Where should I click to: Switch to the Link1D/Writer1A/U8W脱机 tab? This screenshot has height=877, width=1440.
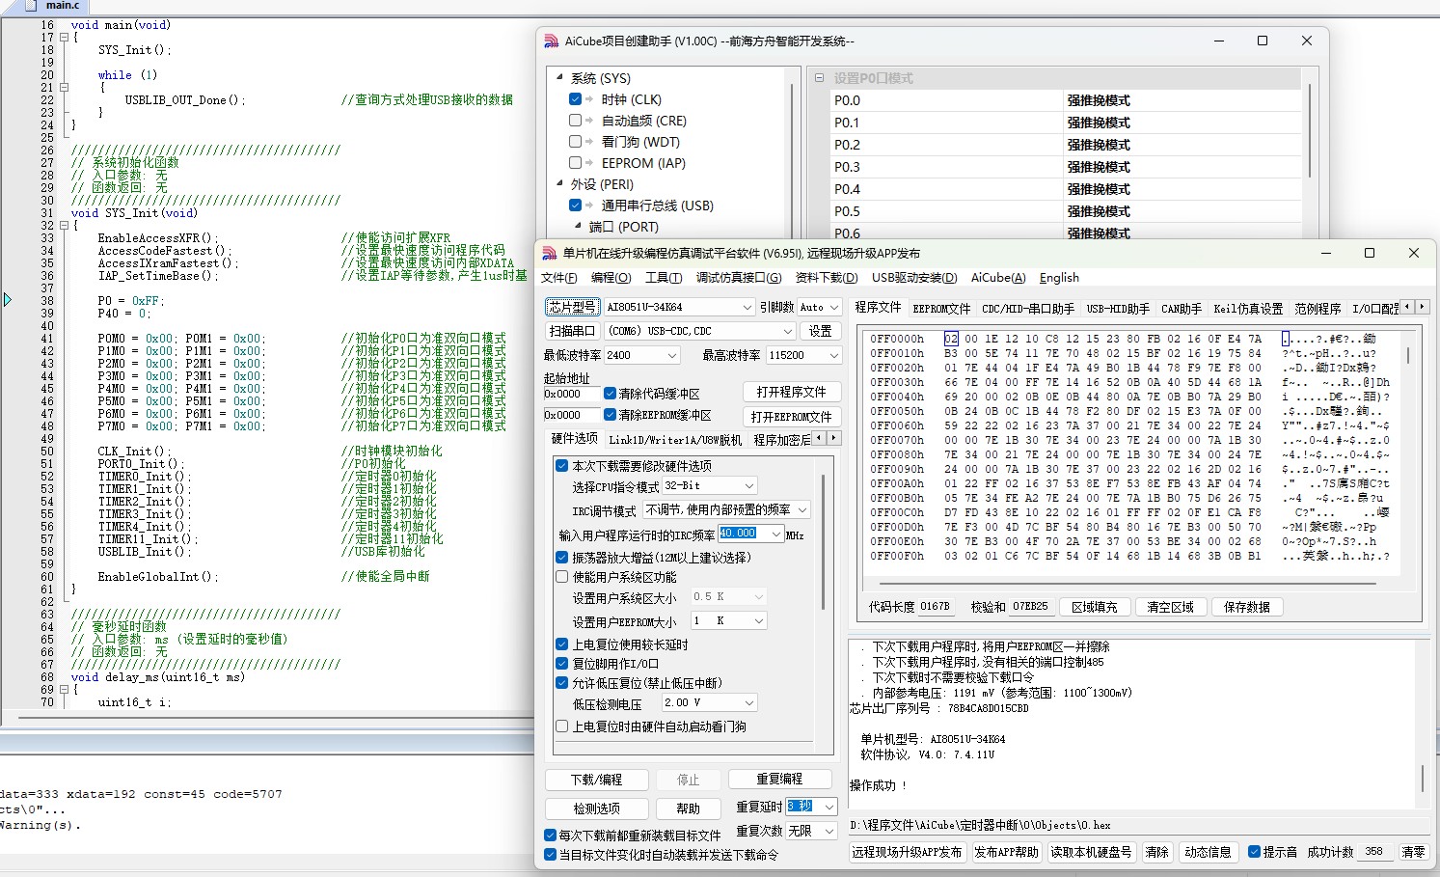(675, 440)
